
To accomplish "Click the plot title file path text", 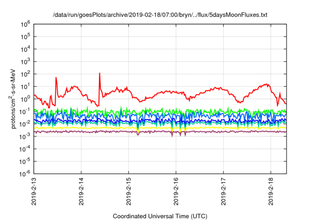I will pyautogui.click(x=160, y=15).
